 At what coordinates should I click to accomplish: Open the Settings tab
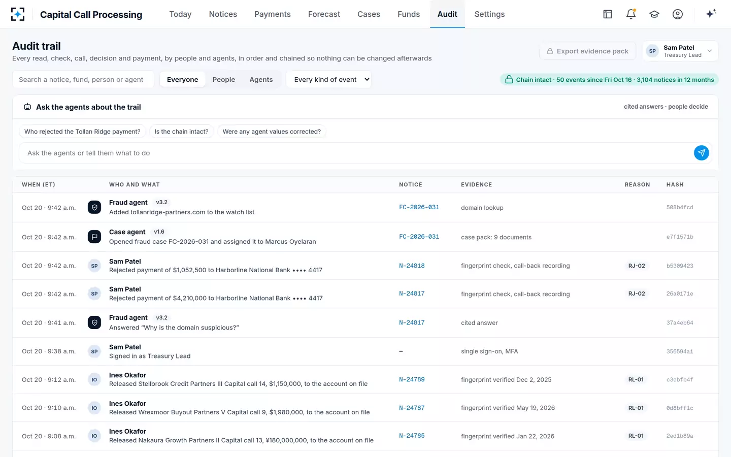(489, 14)
